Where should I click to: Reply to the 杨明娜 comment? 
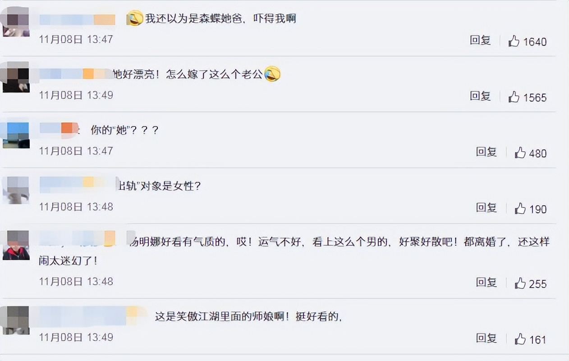pos(486,282)
